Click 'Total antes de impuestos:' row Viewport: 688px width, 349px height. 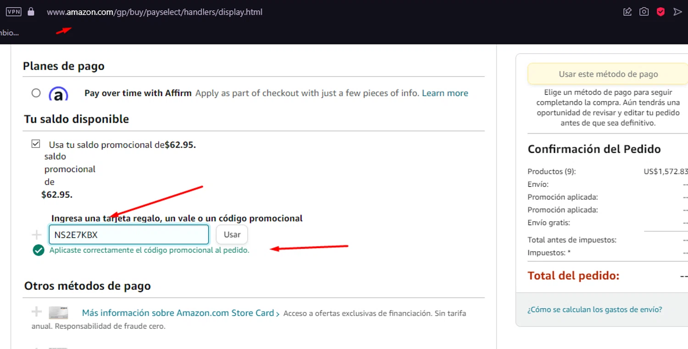point(608,240)
